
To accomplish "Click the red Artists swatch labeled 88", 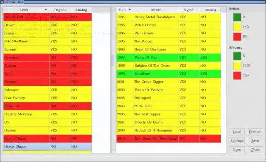I will click(x=237, y=36).
